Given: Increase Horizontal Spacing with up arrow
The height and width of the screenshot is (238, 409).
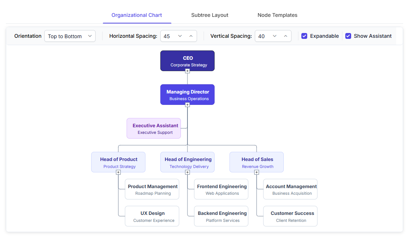Looking at the screenshot, I should 191,36.
